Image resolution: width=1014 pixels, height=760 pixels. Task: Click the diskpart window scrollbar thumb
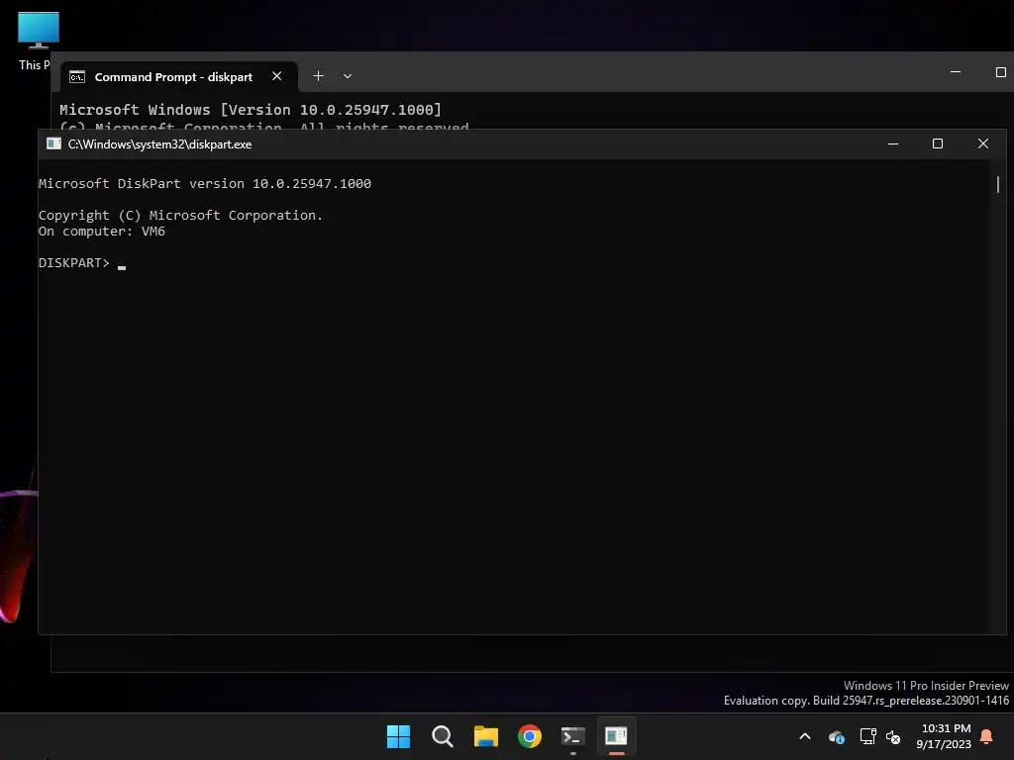(x=998, y=184)
